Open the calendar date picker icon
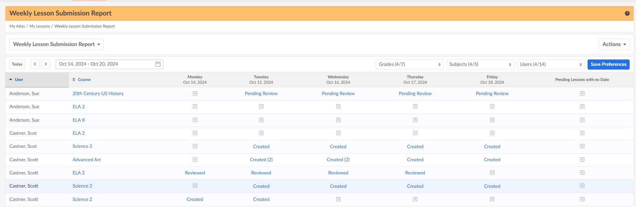 [158, 64]
